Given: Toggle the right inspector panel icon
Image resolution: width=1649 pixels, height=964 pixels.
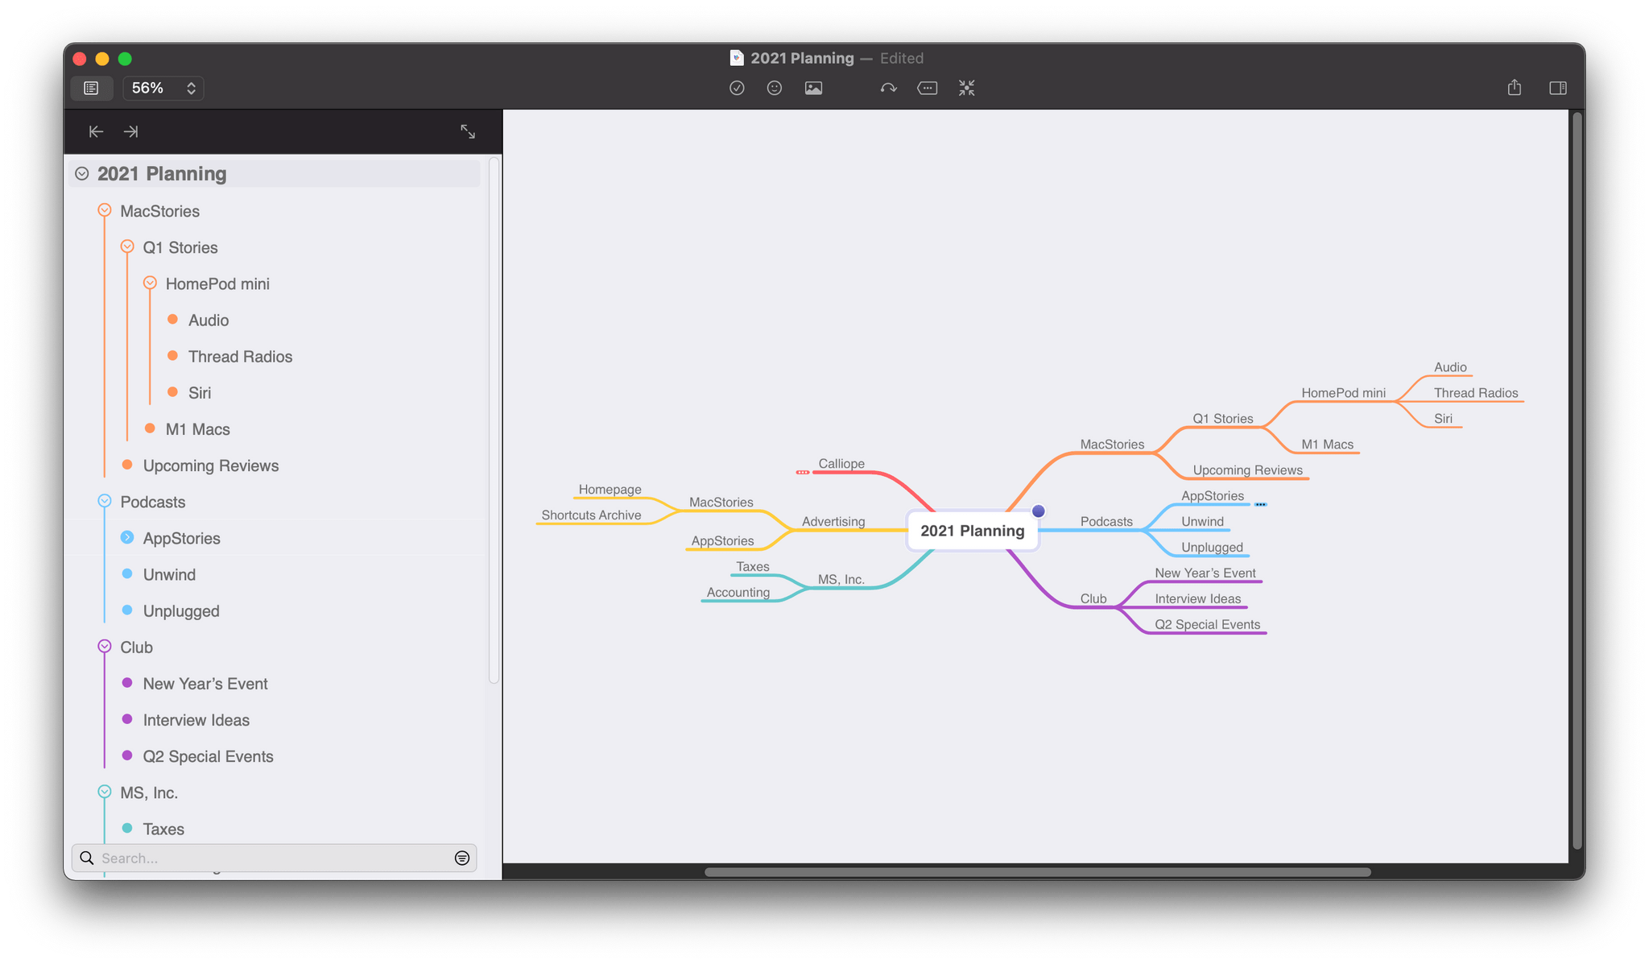Looking at the screenshot, I should (1557, 88).
